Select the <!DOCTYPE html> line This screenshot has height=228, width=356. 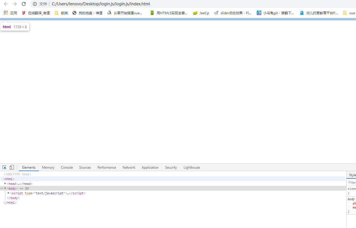click(17, 174)
